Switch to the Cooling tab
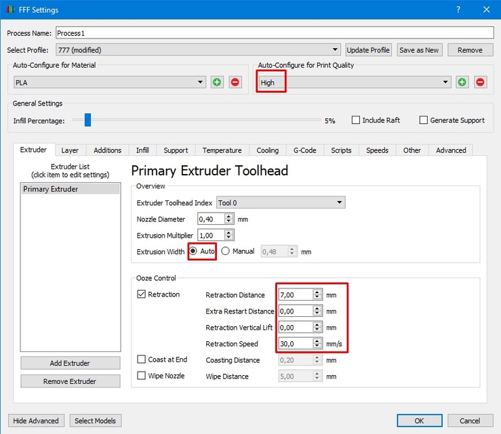Screen dimensions: 501x434 coord(267,150)
